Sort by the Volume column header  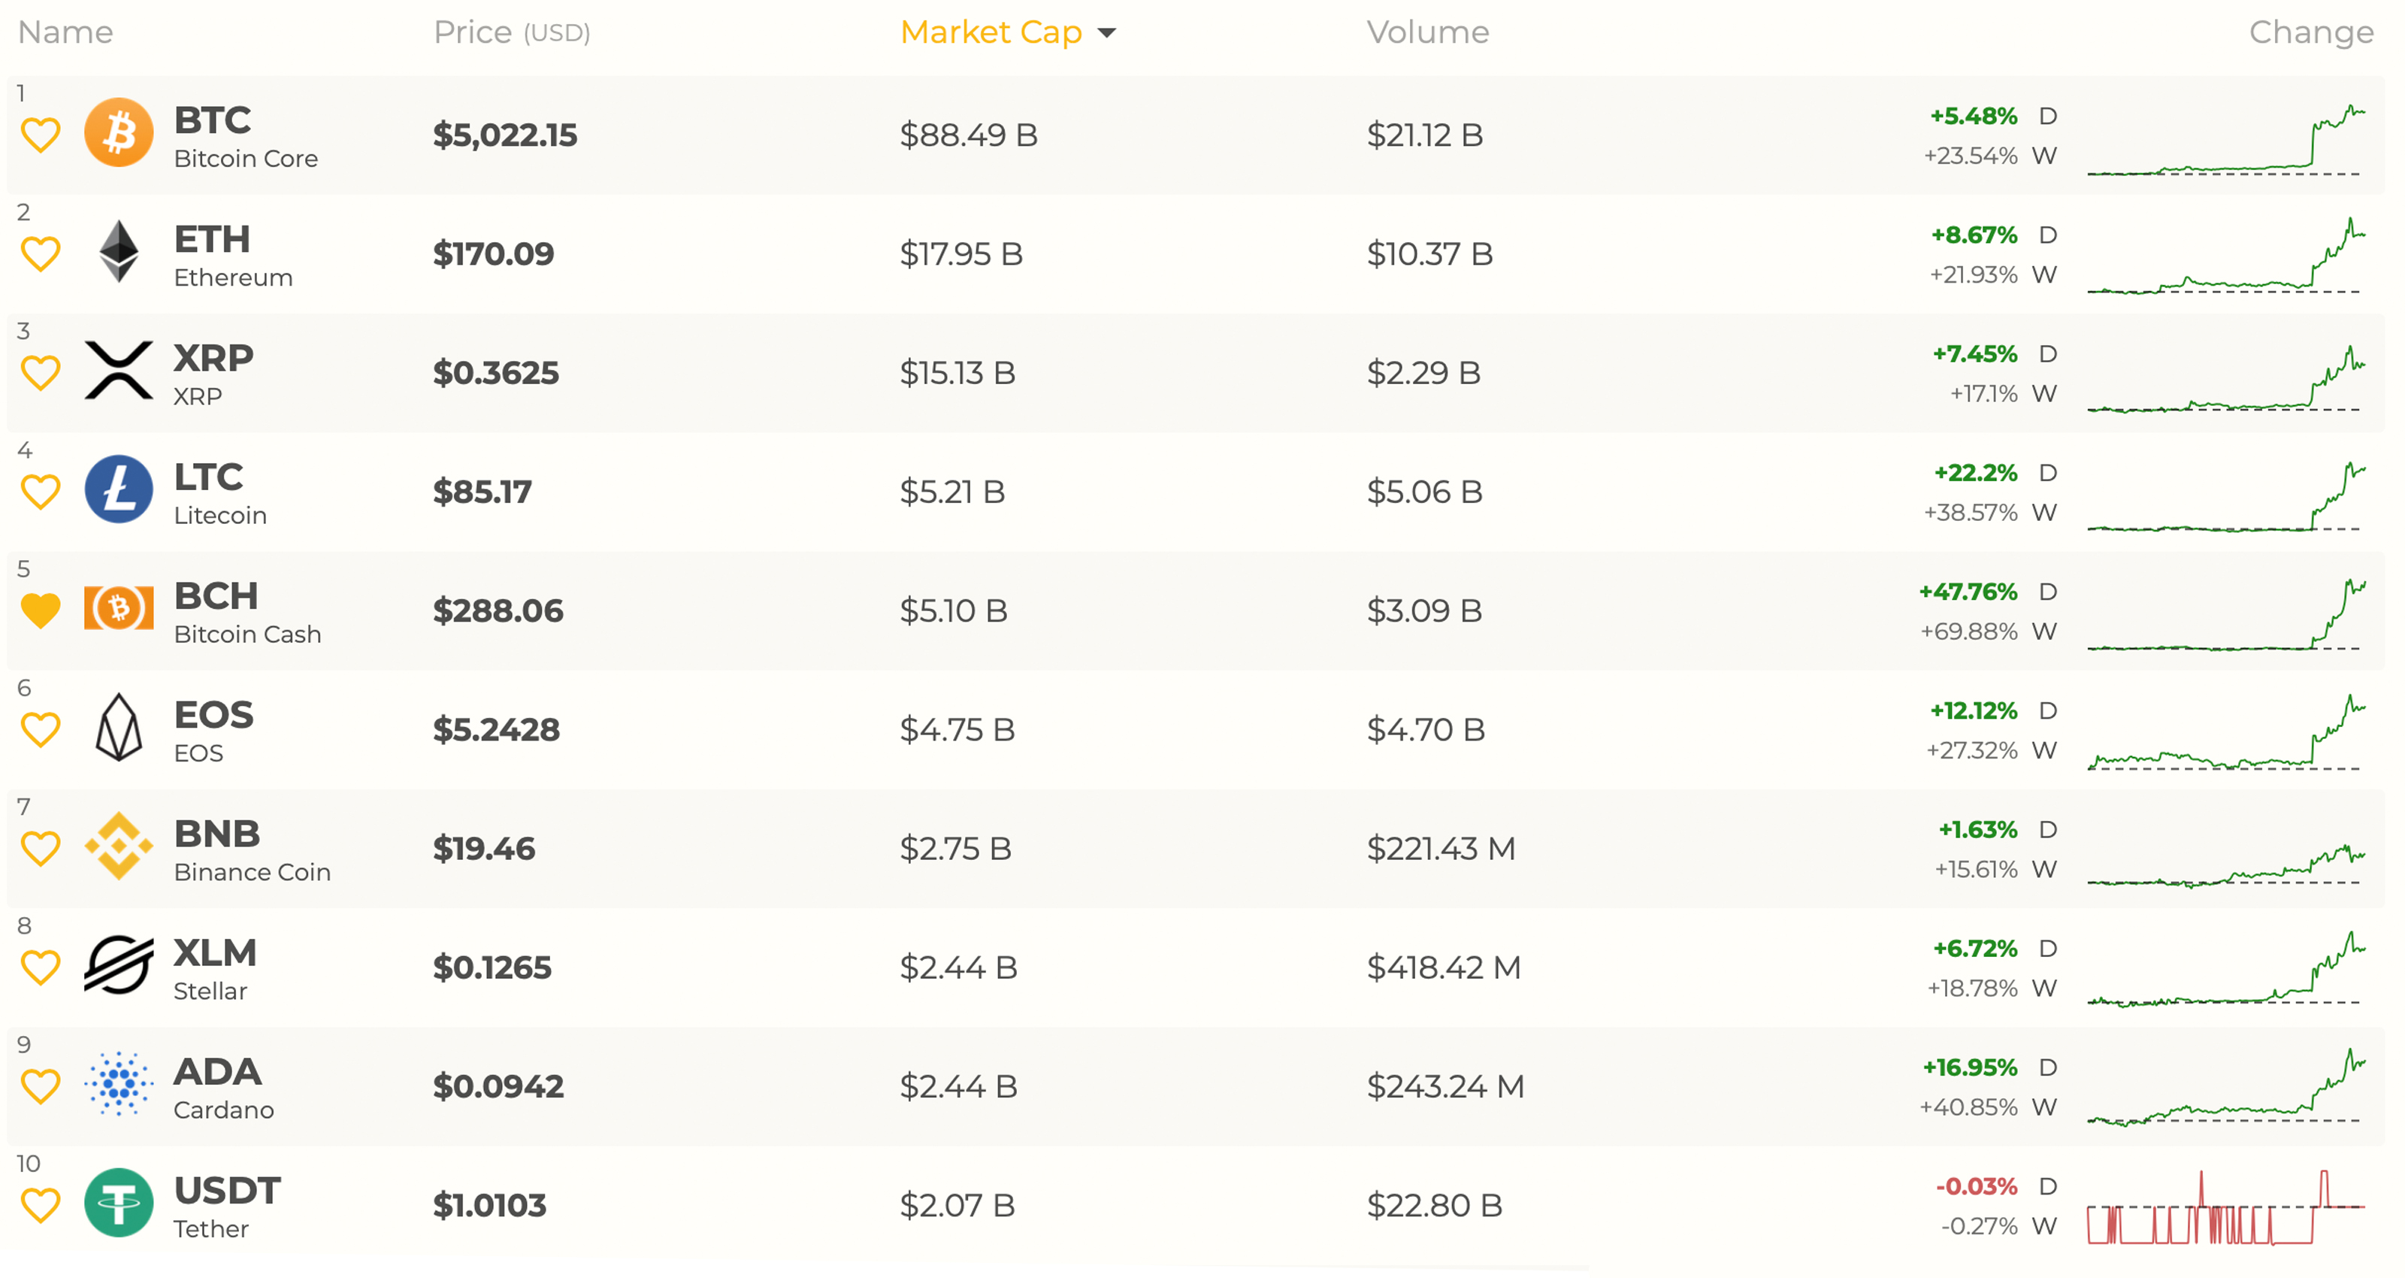pos(1427,32)
